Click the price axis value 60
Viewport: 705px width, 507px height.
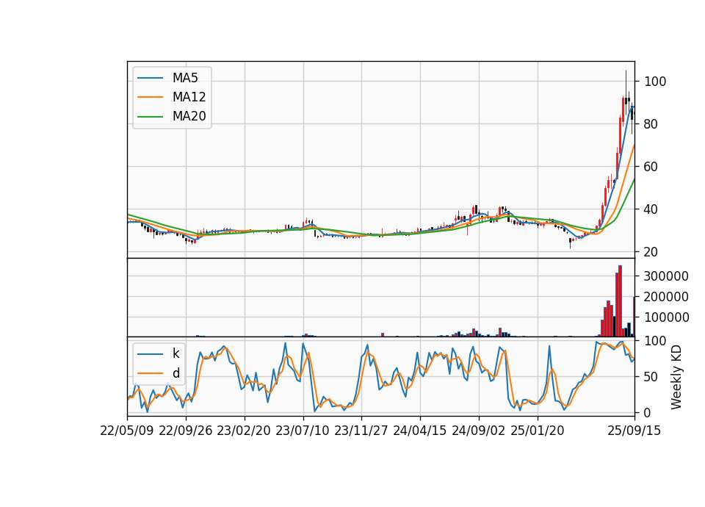click(x=651, y=167)
